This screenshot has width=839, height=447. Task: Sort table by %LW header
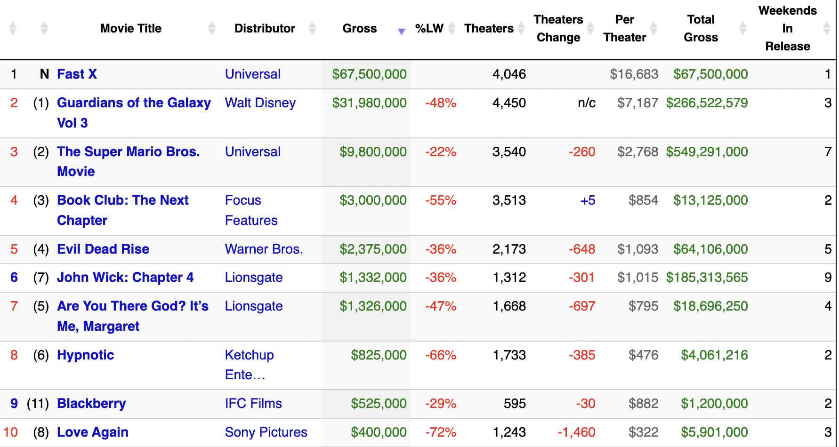tap(429, 29)
